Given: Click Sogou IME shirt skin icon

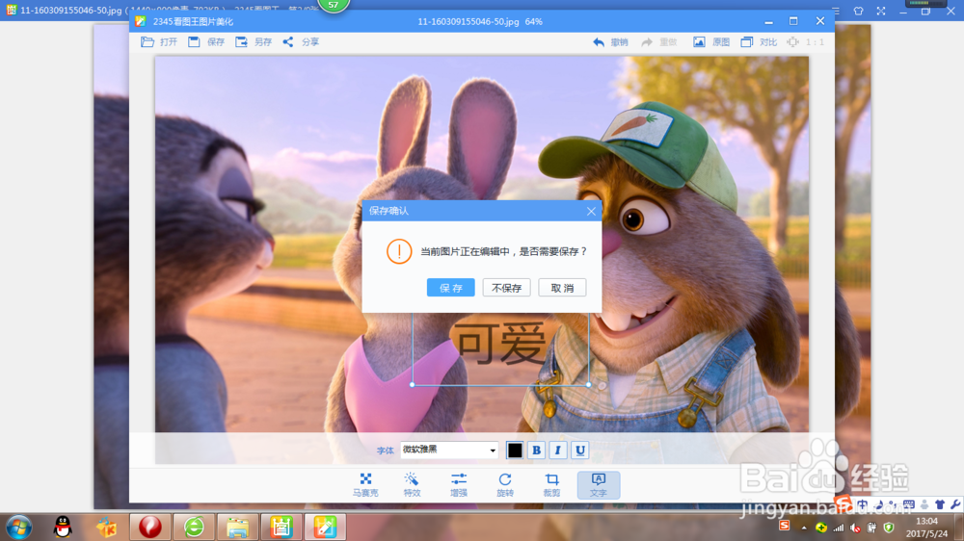Looking at the screenshot, I should click(x=940, y=504).
